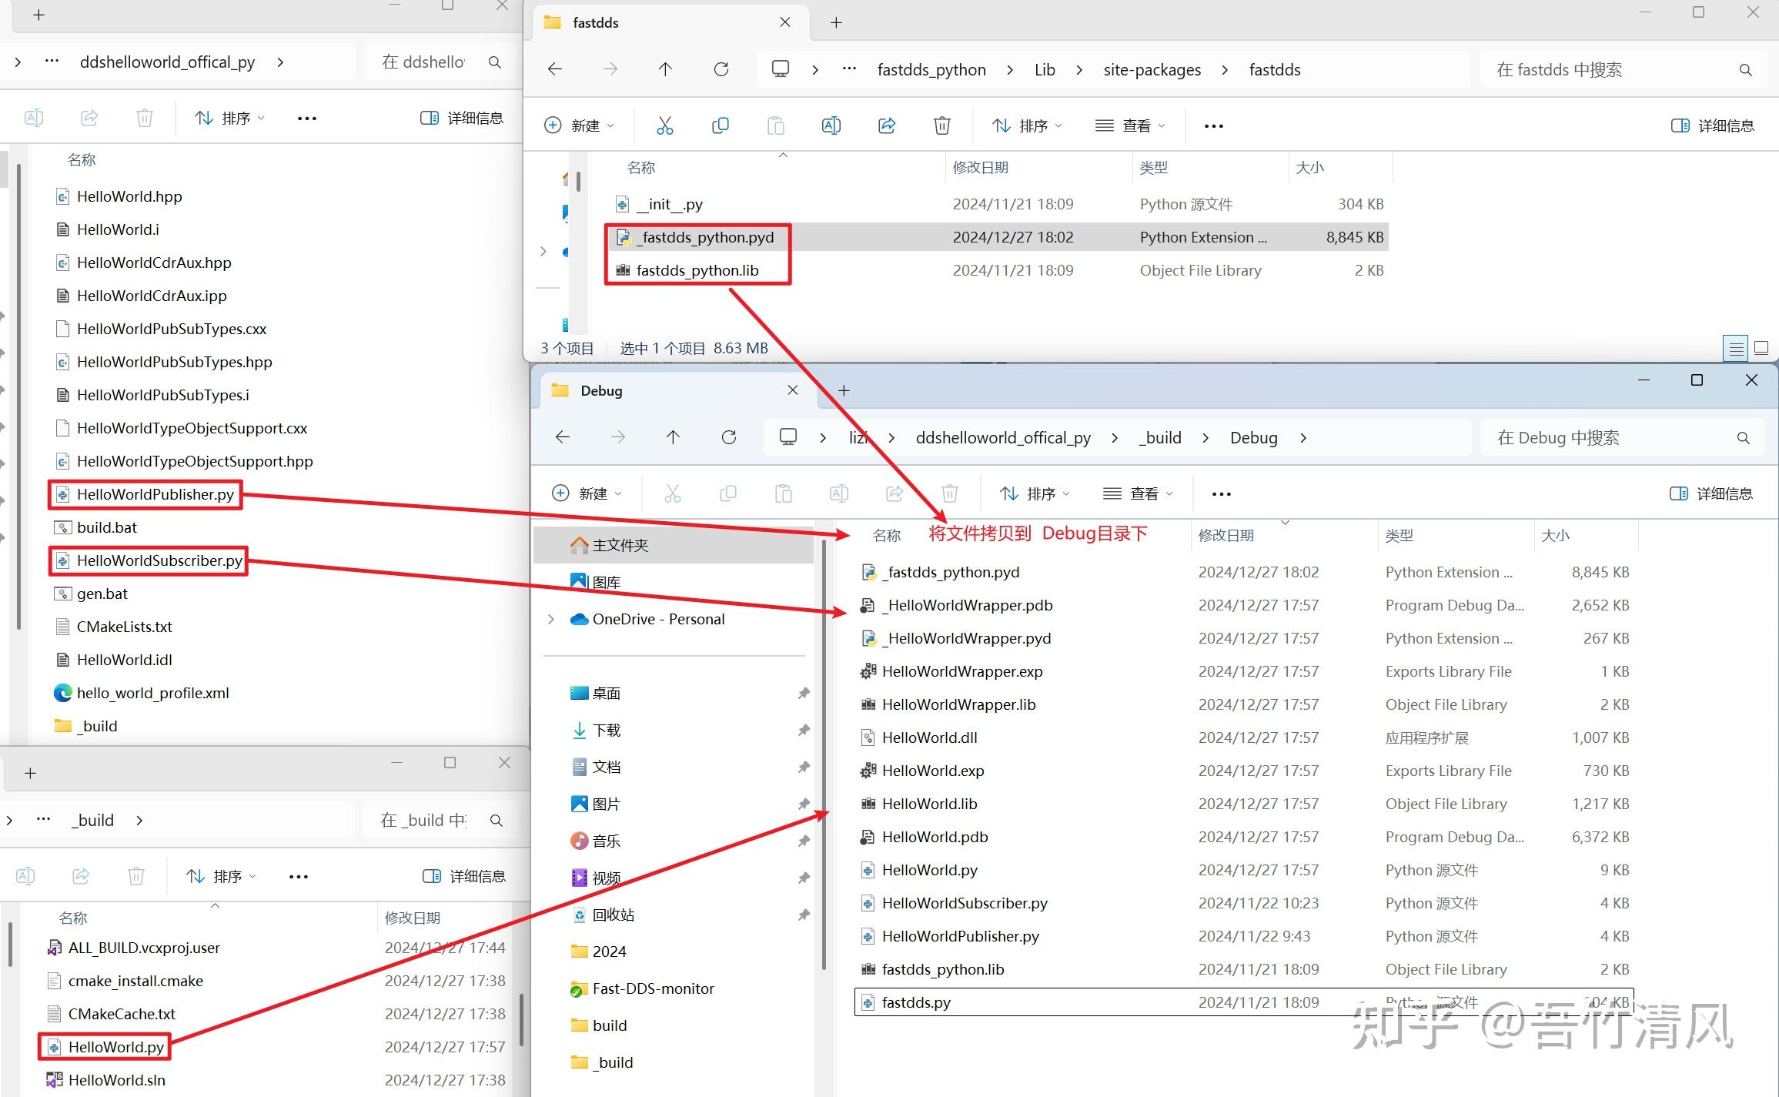Screen dimensions: 1779x1097
Task: Click Cut icon in fastdds window toolbar
Action: (664, 125)
